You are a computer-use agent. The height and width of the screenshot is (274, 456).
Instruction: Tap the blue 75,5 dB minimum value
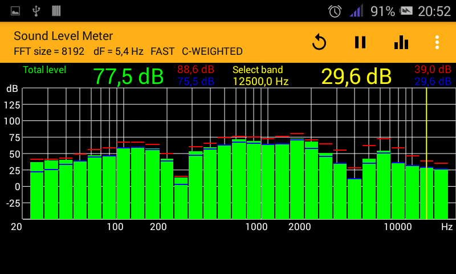click(x=196, y=81)
